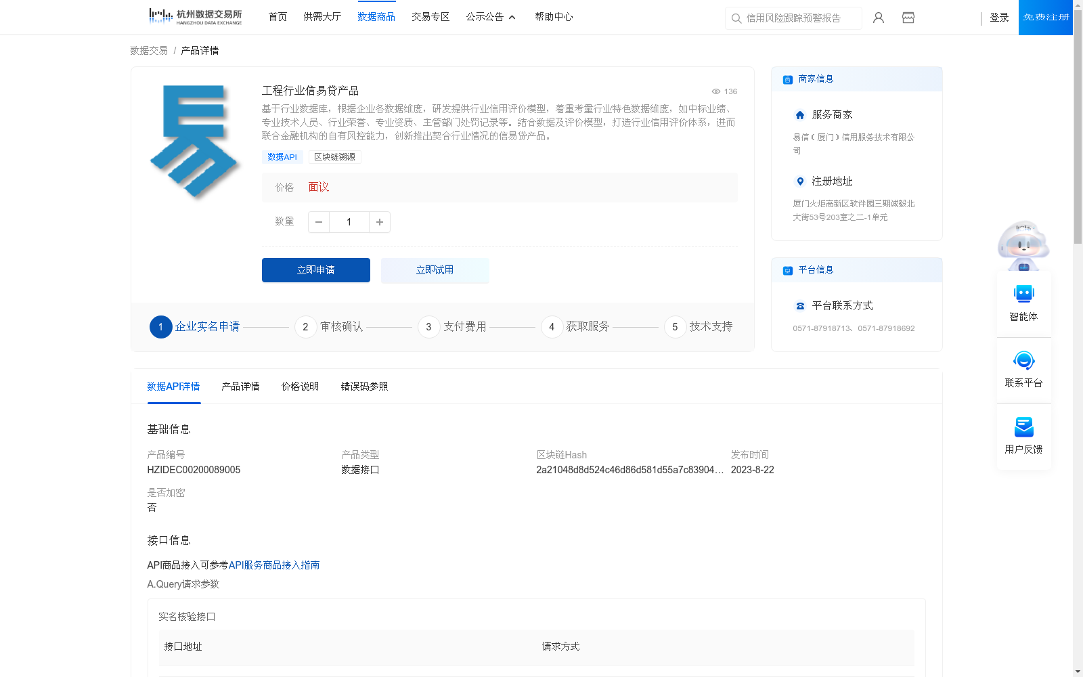Image resolution: width=1083 pixels, height=677 pixels.
Task: Open 帮助中心 navigation item
Action: pyautogui.click(x=554, y=17)
